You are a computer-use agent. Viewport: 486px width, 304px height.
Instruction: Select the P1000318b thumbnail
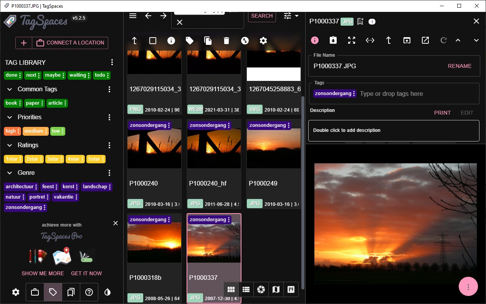154,242
